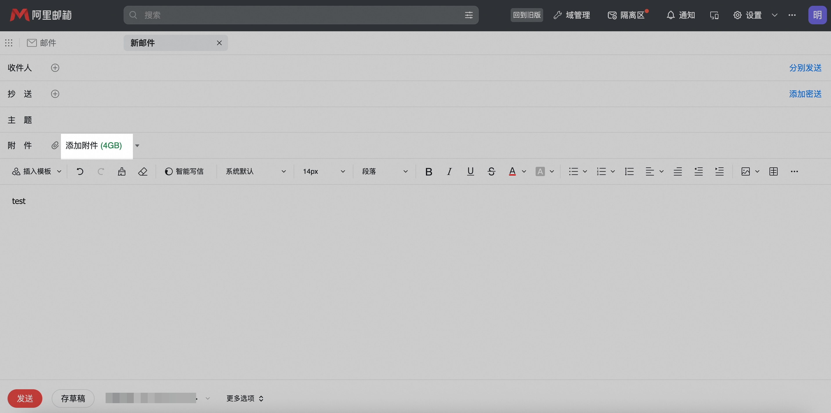Apply the red font color A

coord(512,171)
